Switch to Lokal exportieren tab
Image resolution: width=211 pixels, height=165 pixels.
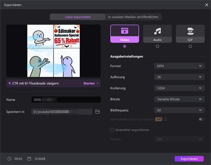(78, 17)
